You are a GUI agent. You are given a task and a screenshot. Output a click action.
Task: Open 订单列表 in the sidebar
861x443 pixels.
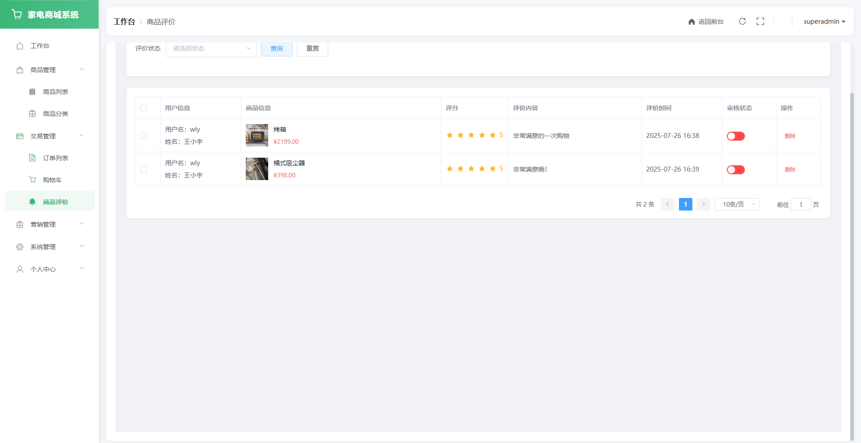coord(55,158)
